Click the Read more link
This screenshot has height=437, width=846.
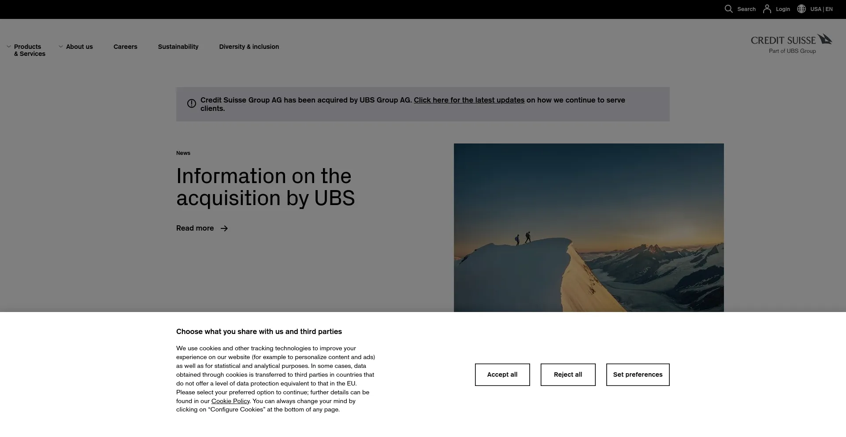(x=195, y=228)
